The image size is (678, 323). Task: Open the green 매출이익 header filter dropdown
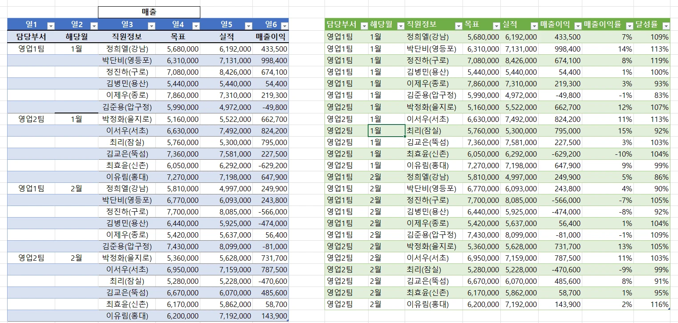coord(577,26)
